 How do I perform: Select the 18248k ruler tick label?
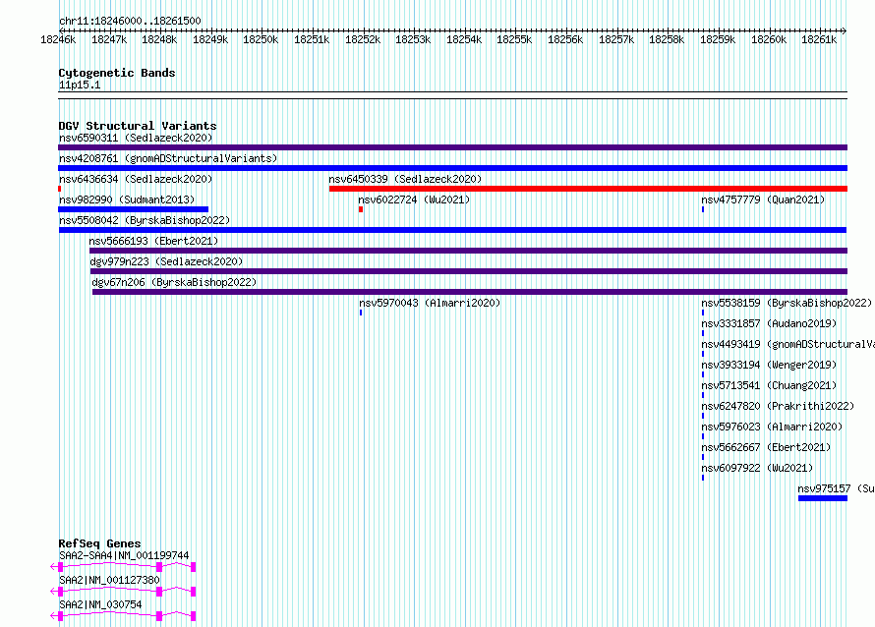pos(159,39)
